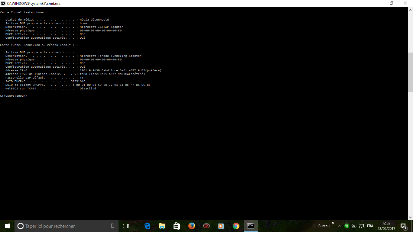413x232 pixels.
Task: Click the 'Carte Tunnel isatap.home :' heading
Action: [x=24, y=12]
